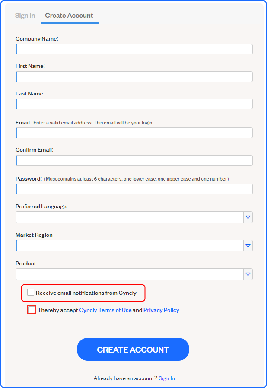Focus the First Name text box
267x388 pixels.
[x=134, y=77]
